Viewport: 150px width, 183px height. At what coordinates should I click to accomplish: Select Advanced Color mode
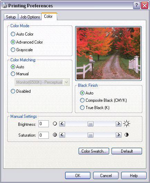coord(27,42)
